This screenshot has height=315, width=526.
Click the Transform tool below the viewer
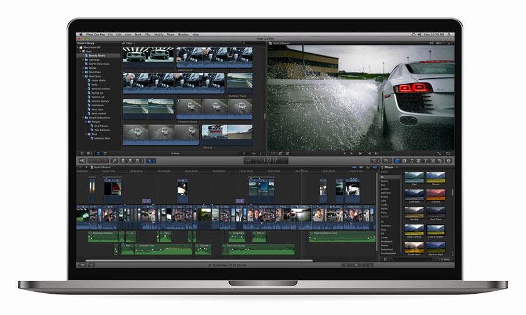tap(273, 153)
